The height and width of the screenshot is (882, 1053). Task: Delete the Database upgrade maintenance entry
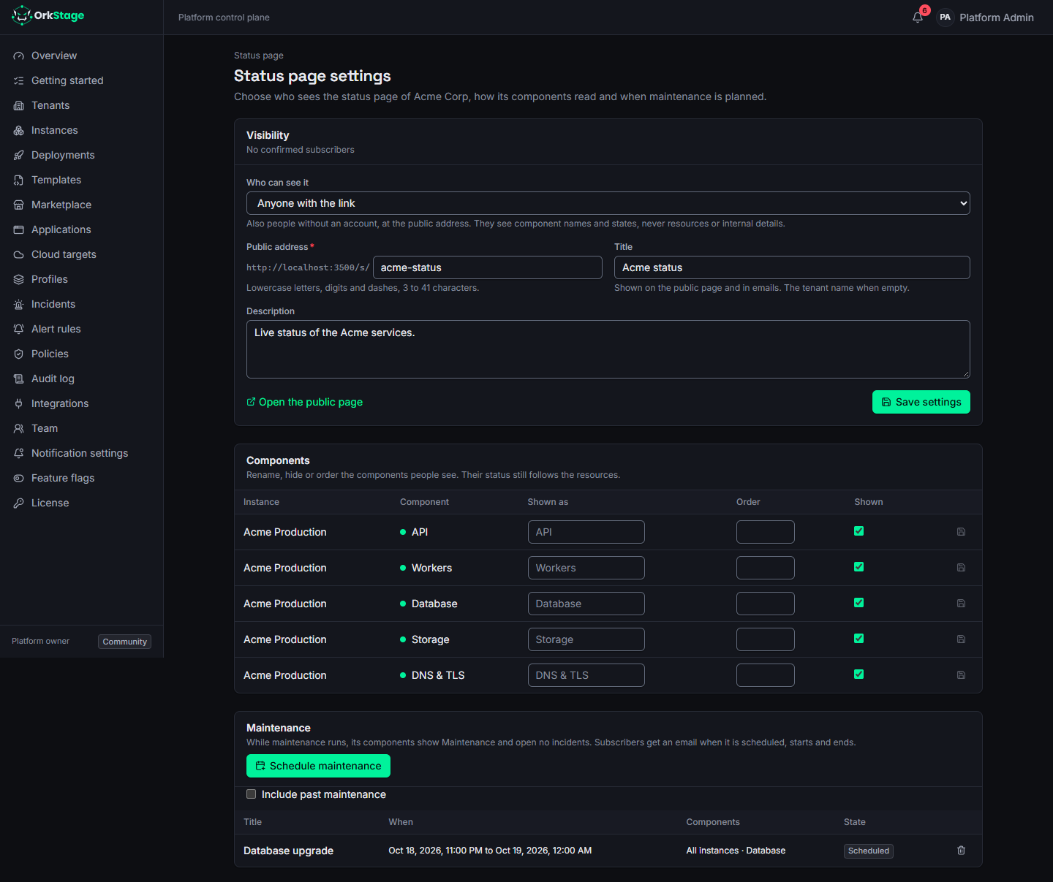[962, 851]
